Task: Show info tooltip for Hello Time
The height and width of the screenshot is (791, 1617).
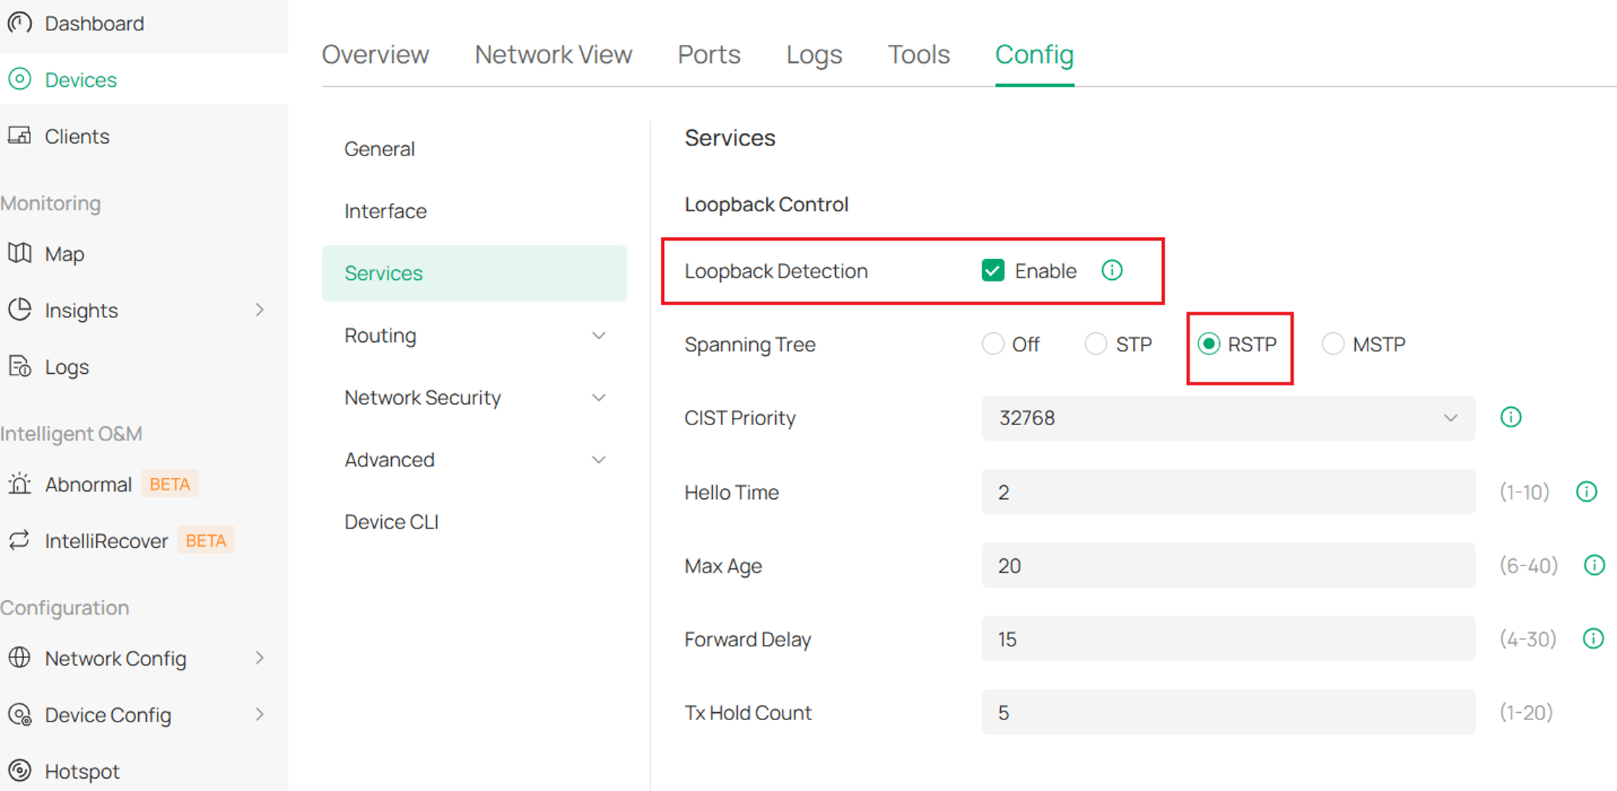Action: coord(1587,492)
